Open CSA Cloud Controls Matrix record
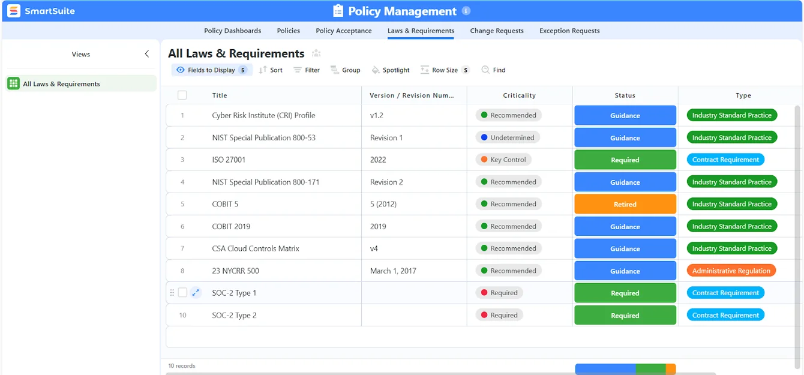The image size is (804, 375). 256,248
